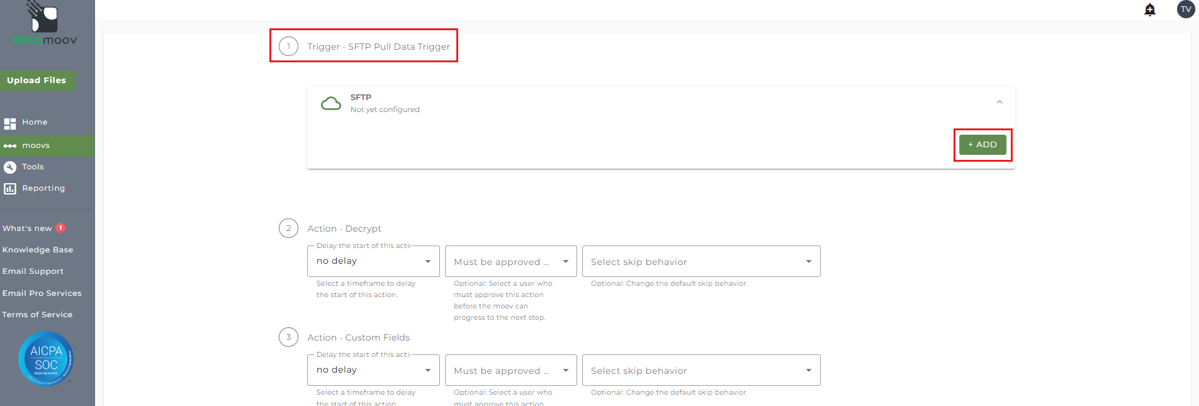Open Decrypt approval user dropdown

coord(510,262)
